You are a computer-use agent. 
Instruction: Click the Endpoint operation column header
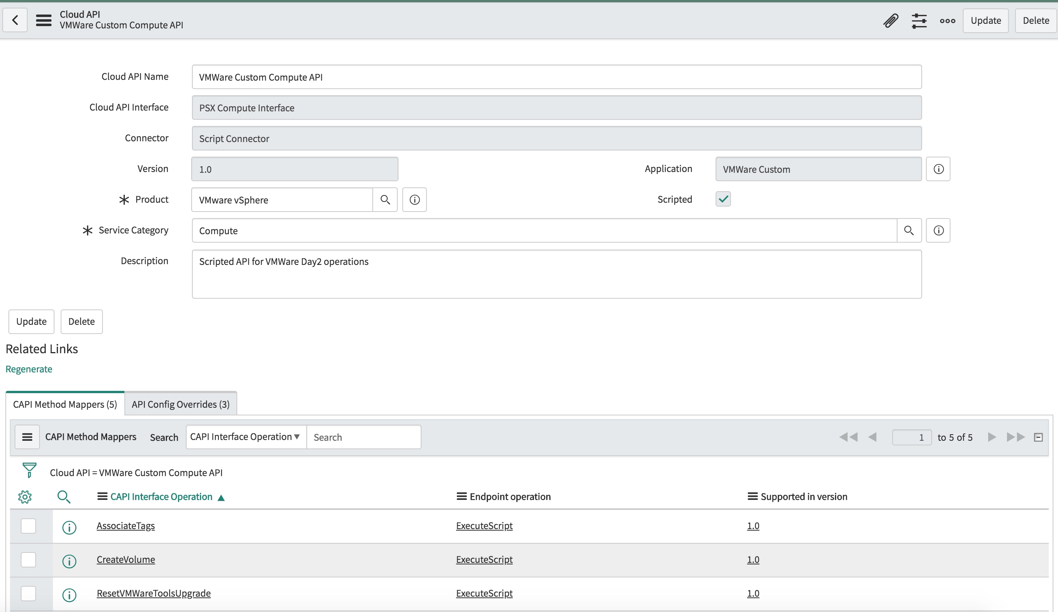click(510, 496)
